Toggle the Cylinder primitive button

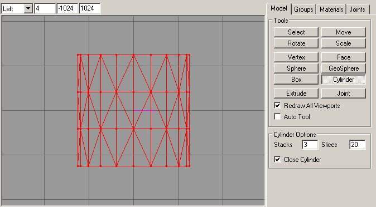(x=344, y=80)
